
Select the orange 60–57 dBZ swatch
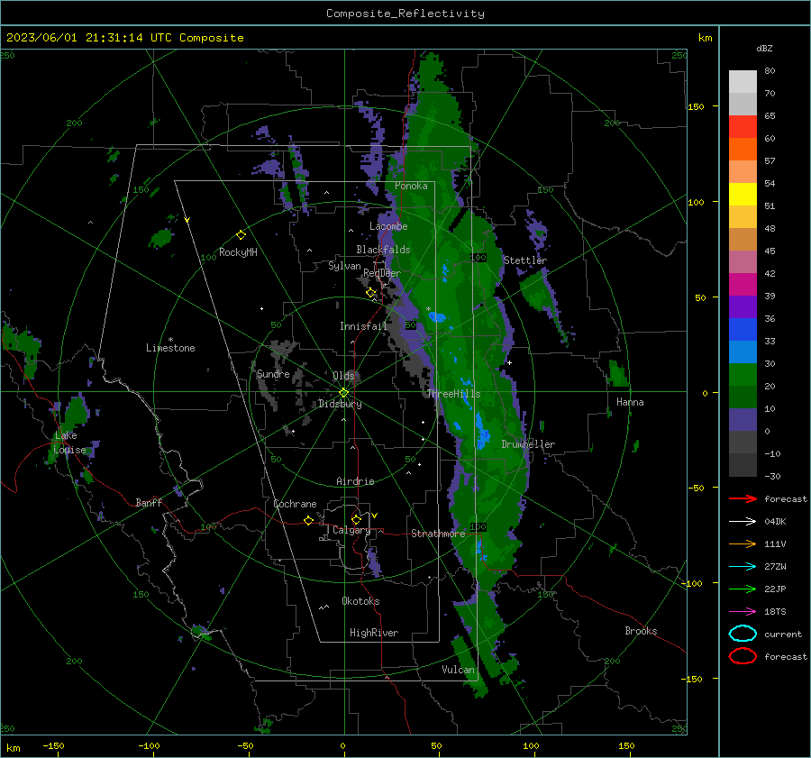tap(743, 150)
